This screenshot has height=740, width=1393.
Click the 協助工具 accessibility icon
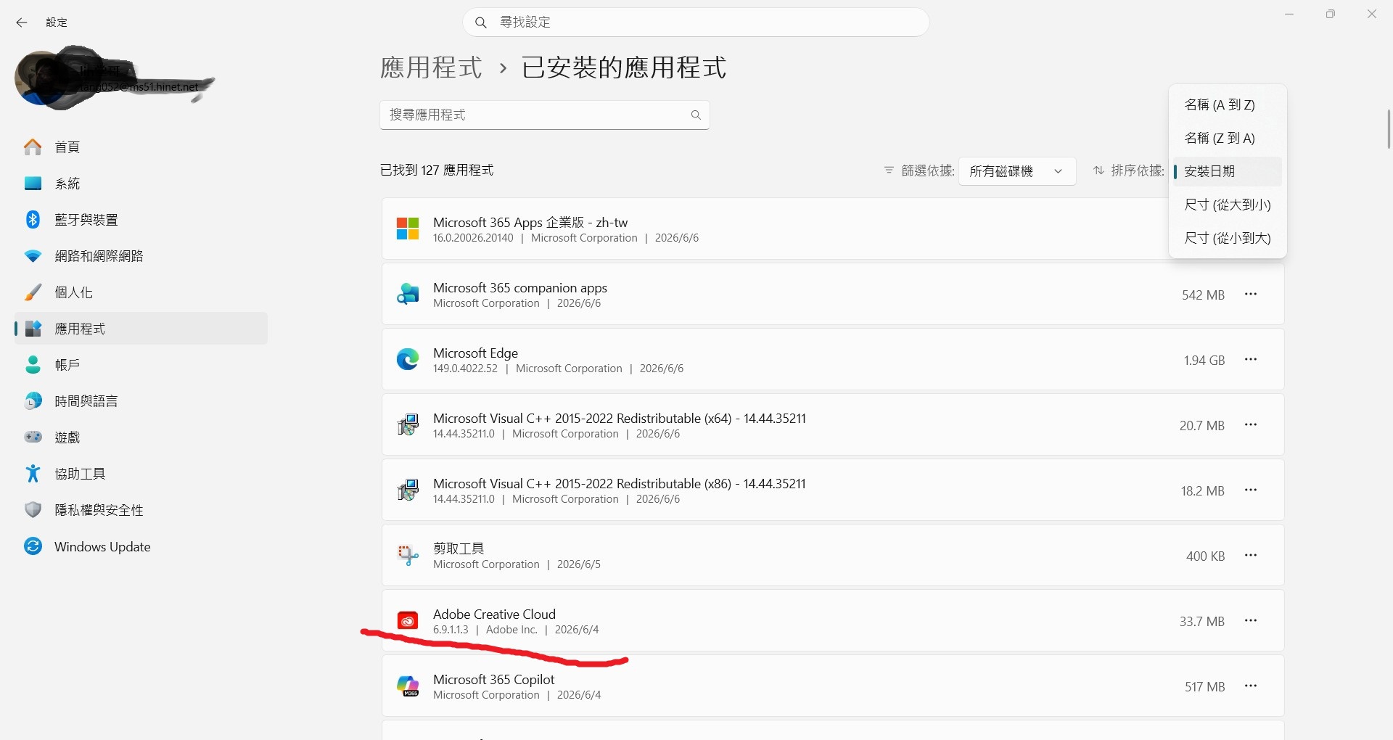33,474
